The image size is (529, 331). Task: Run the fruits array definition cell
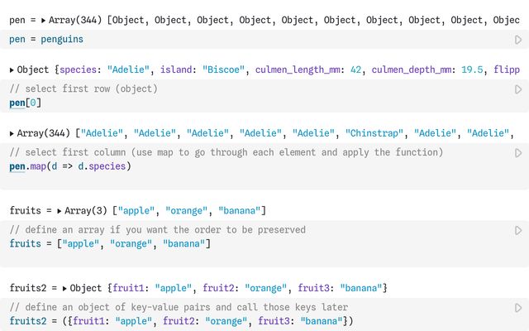pyautogui.click(x=518, y=230)
